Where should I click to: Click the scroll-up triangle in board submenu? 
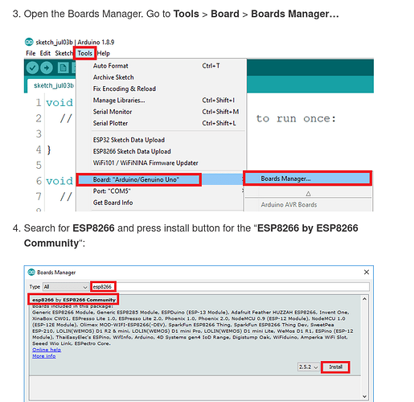tap(308, 193)
